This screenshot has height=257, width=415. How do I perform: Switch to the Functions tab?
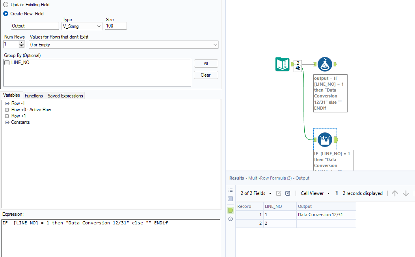coord(33,95)
